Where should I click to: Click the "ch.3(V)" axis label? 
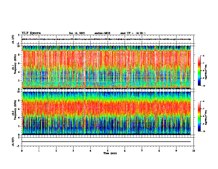(13, 142)
